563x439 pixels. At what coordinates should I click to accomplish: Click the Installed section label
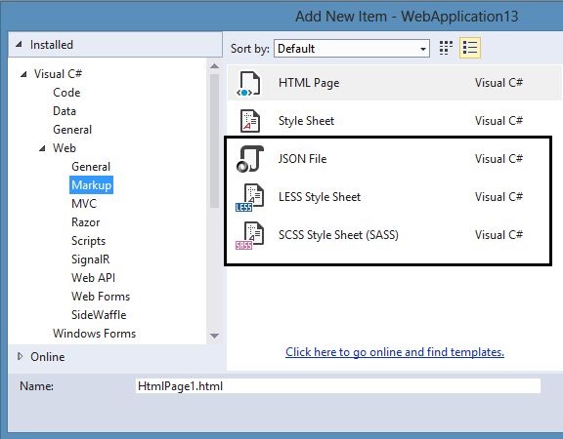coord(52,45)
